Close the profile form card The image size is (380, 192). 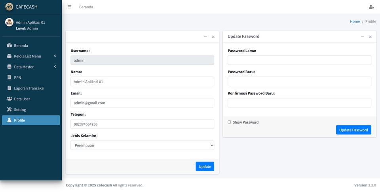coord(213,37)
